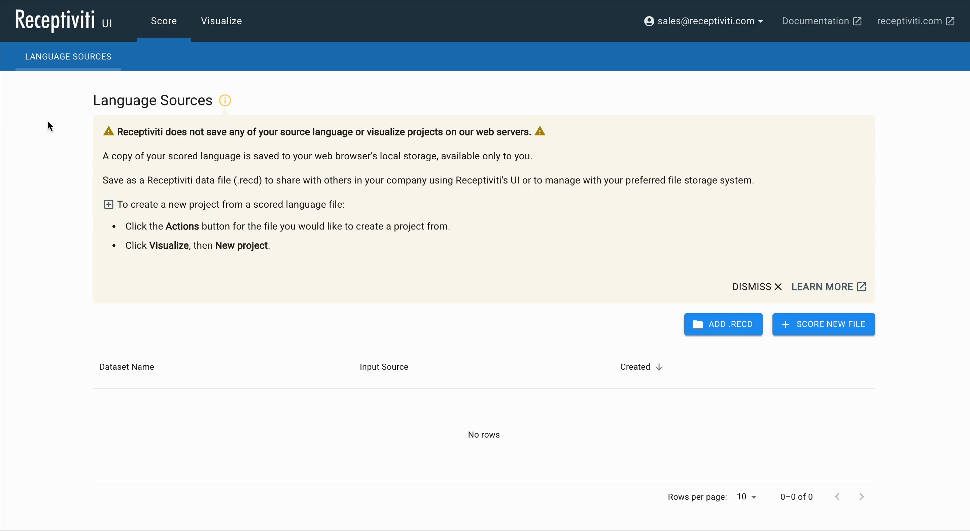
Task: Sort by the Input Source column
Action: 384,367
